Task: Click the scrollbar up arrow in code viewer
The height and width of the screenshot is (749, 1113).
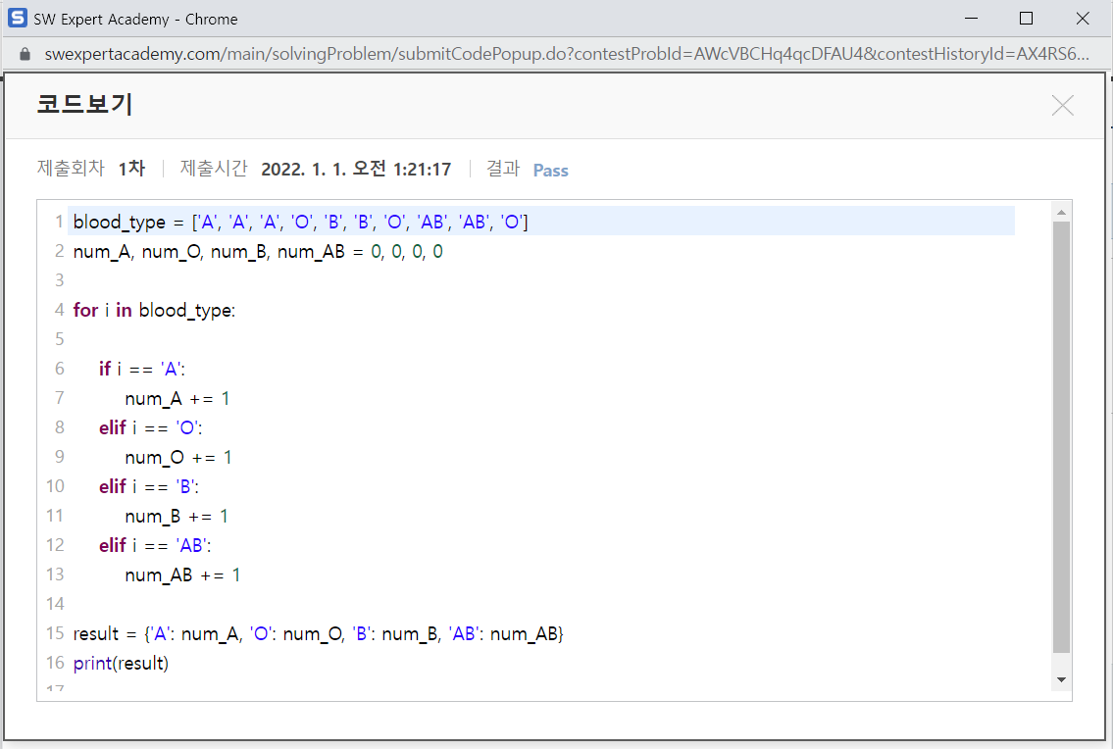Action: 1061,213
